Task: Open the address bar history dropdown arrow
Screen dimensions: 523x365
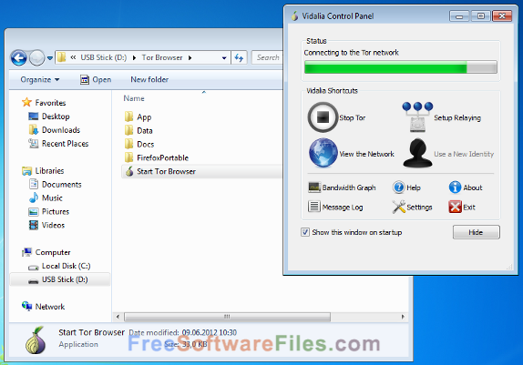Action: [x=224, y=58]
